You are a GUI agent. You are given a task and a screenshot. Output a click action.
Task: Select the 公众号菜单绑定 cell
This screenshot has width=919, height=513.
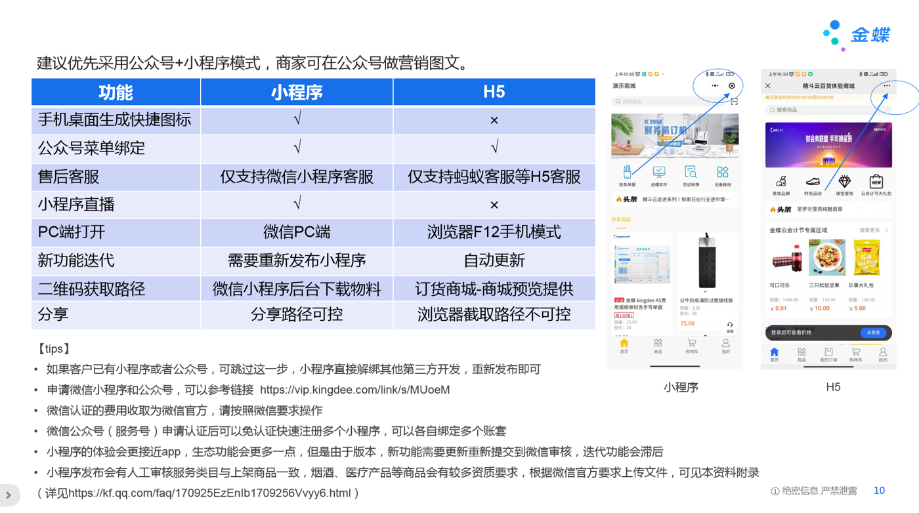[116, 148]
